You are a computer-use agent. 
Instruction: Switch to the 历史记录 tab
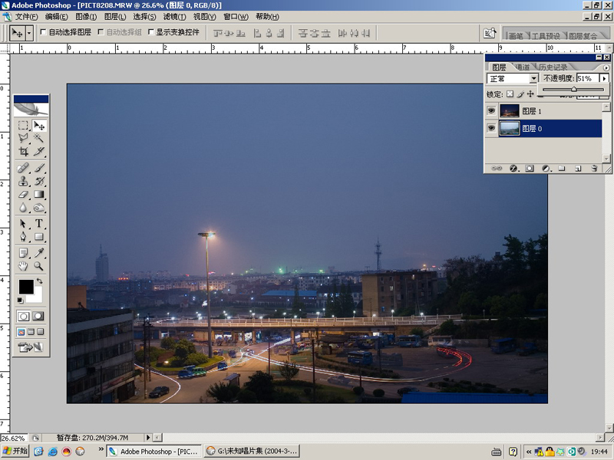click(553, 67)
